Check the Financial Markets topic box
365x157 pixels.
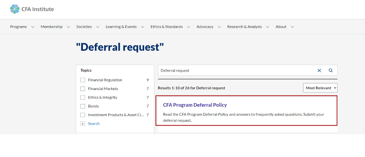pyautogui.click(x=83, y=89)
